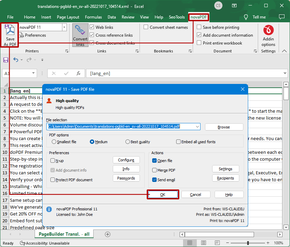
Task: Enable the N-up checkbox
Action: pos(52,161)
